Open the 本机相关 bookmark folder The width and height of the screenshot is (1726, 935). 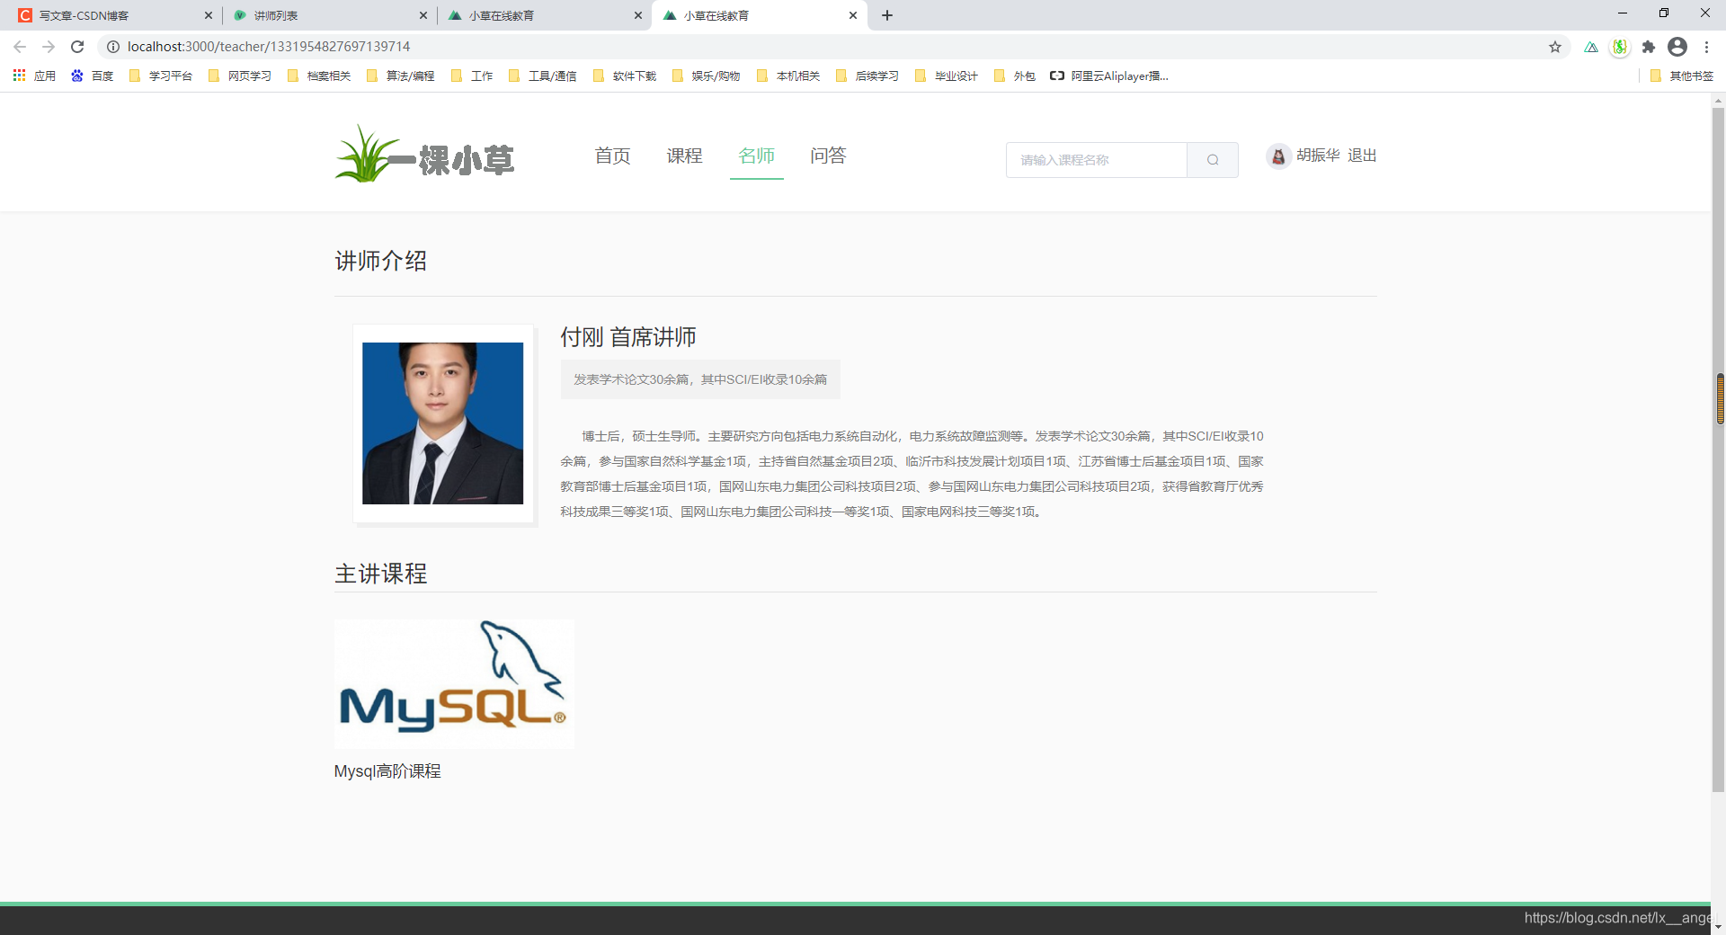[x=788, y=76]
